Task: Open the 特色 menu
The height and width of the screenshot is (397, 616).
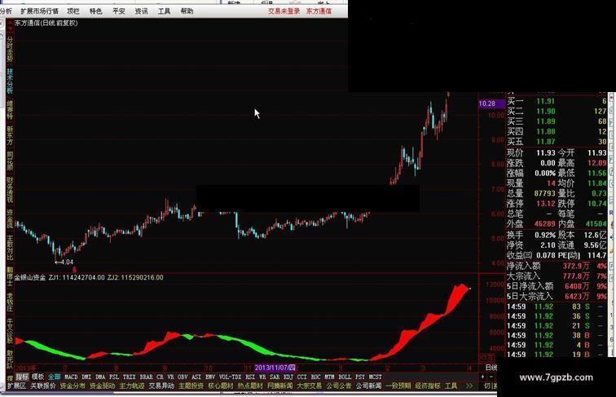Action: click(x=96, y=11)
